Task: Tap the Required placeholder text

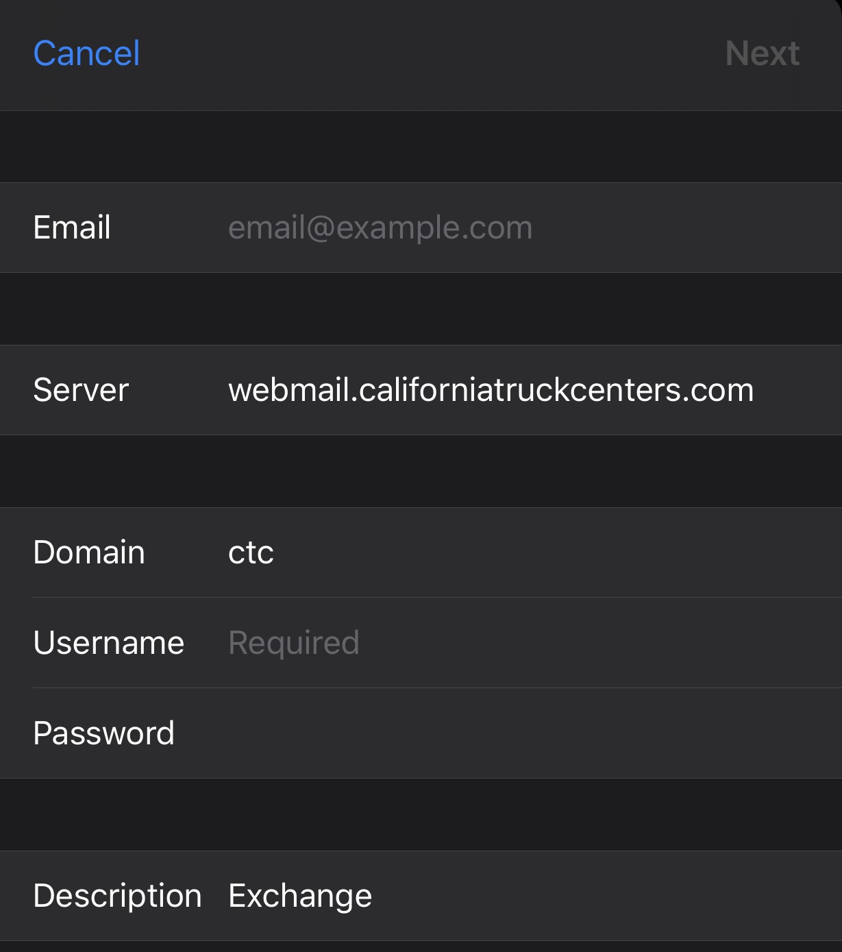Action: tap(294, 643)
